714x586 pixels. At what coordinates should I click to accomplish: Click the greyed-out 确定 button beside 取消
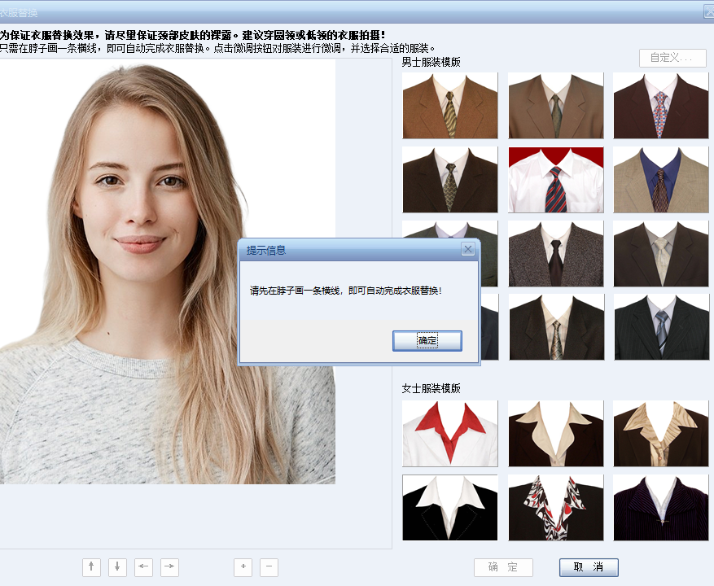[503, 567]
